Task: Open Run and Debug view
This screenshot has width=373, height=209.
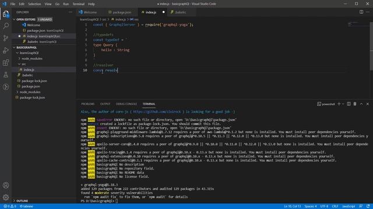Action: pyautogui.click(x=6, y=51)
